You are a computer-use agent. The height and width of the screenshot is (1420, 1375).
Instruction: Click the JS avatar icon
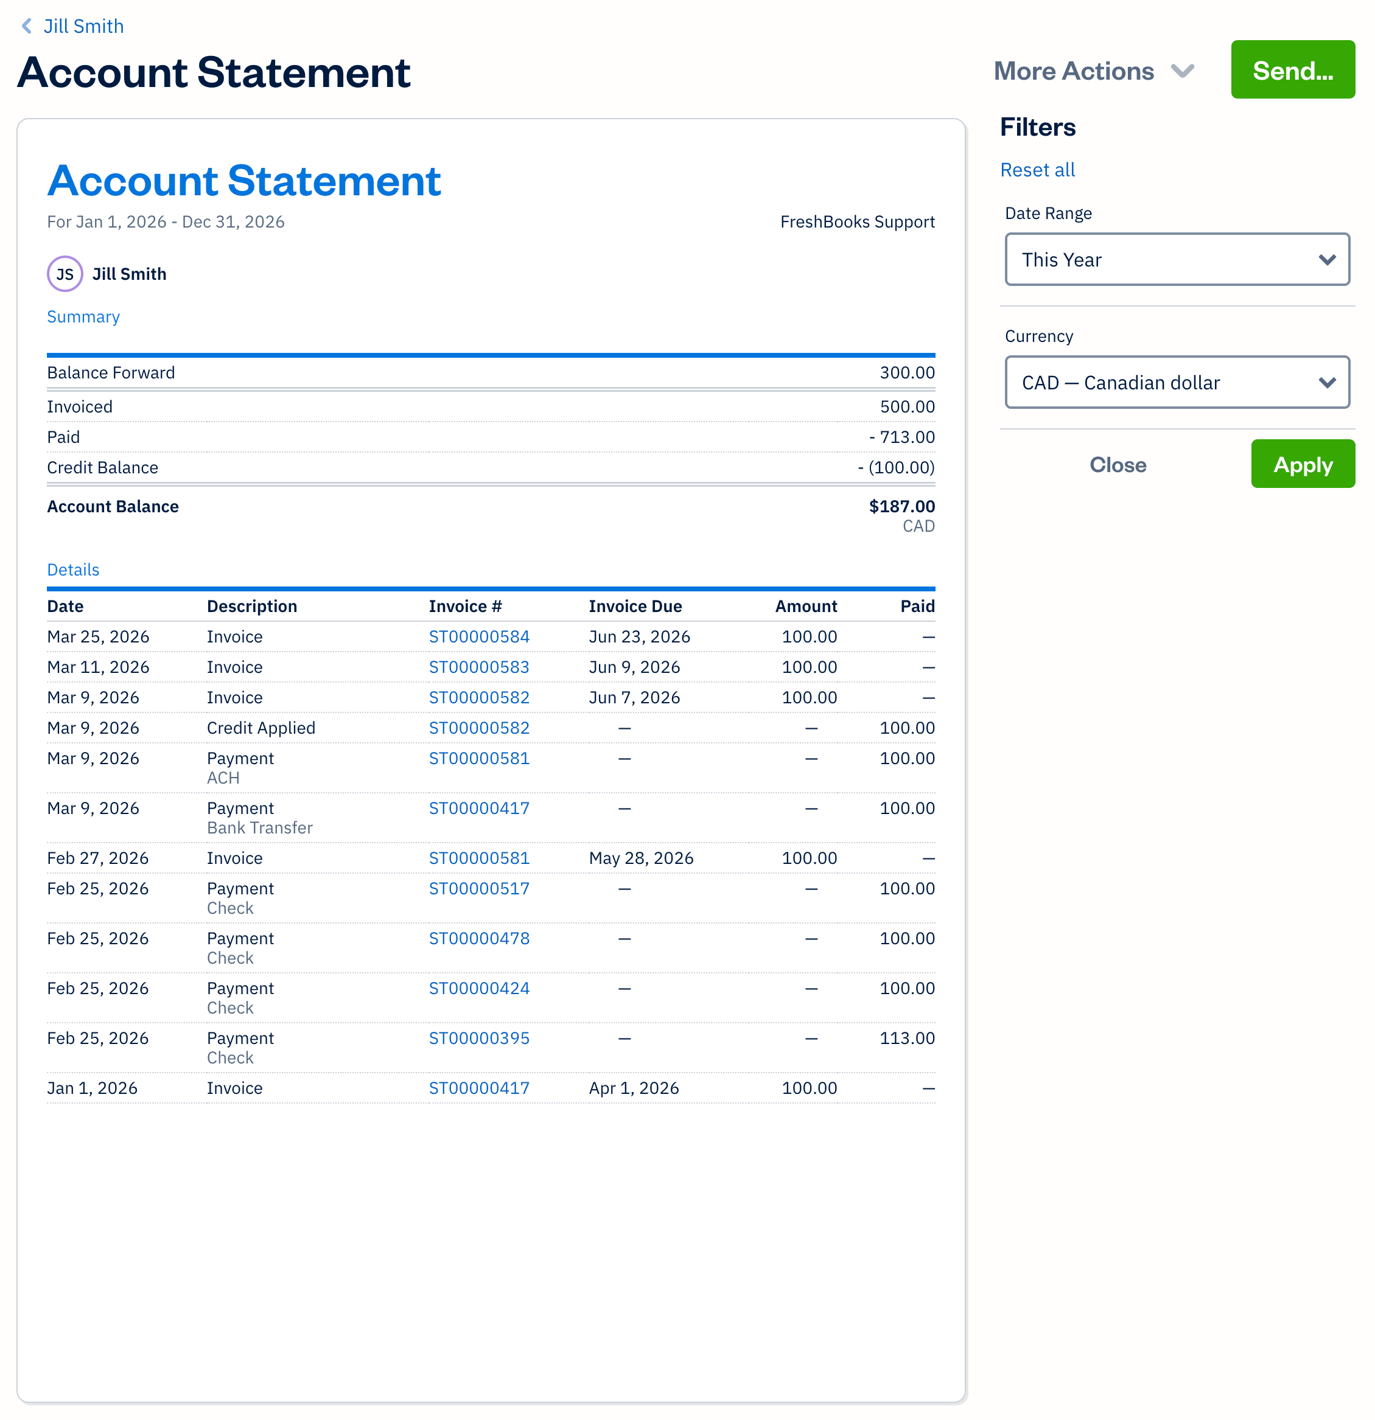[65, 274]
